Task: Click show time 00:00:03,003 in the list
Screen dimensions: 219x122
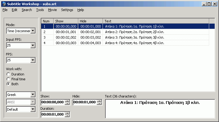Action: [66, 43]
